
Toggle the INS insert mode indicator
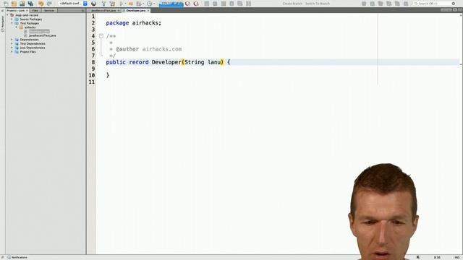click(457, 257)
